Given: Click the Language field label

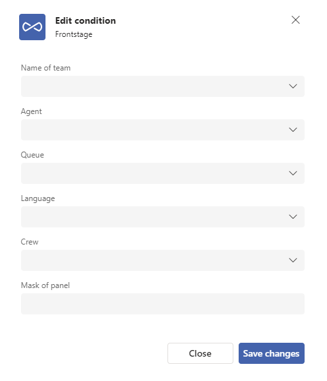Looking at the screenshot, I should [38, 198].
